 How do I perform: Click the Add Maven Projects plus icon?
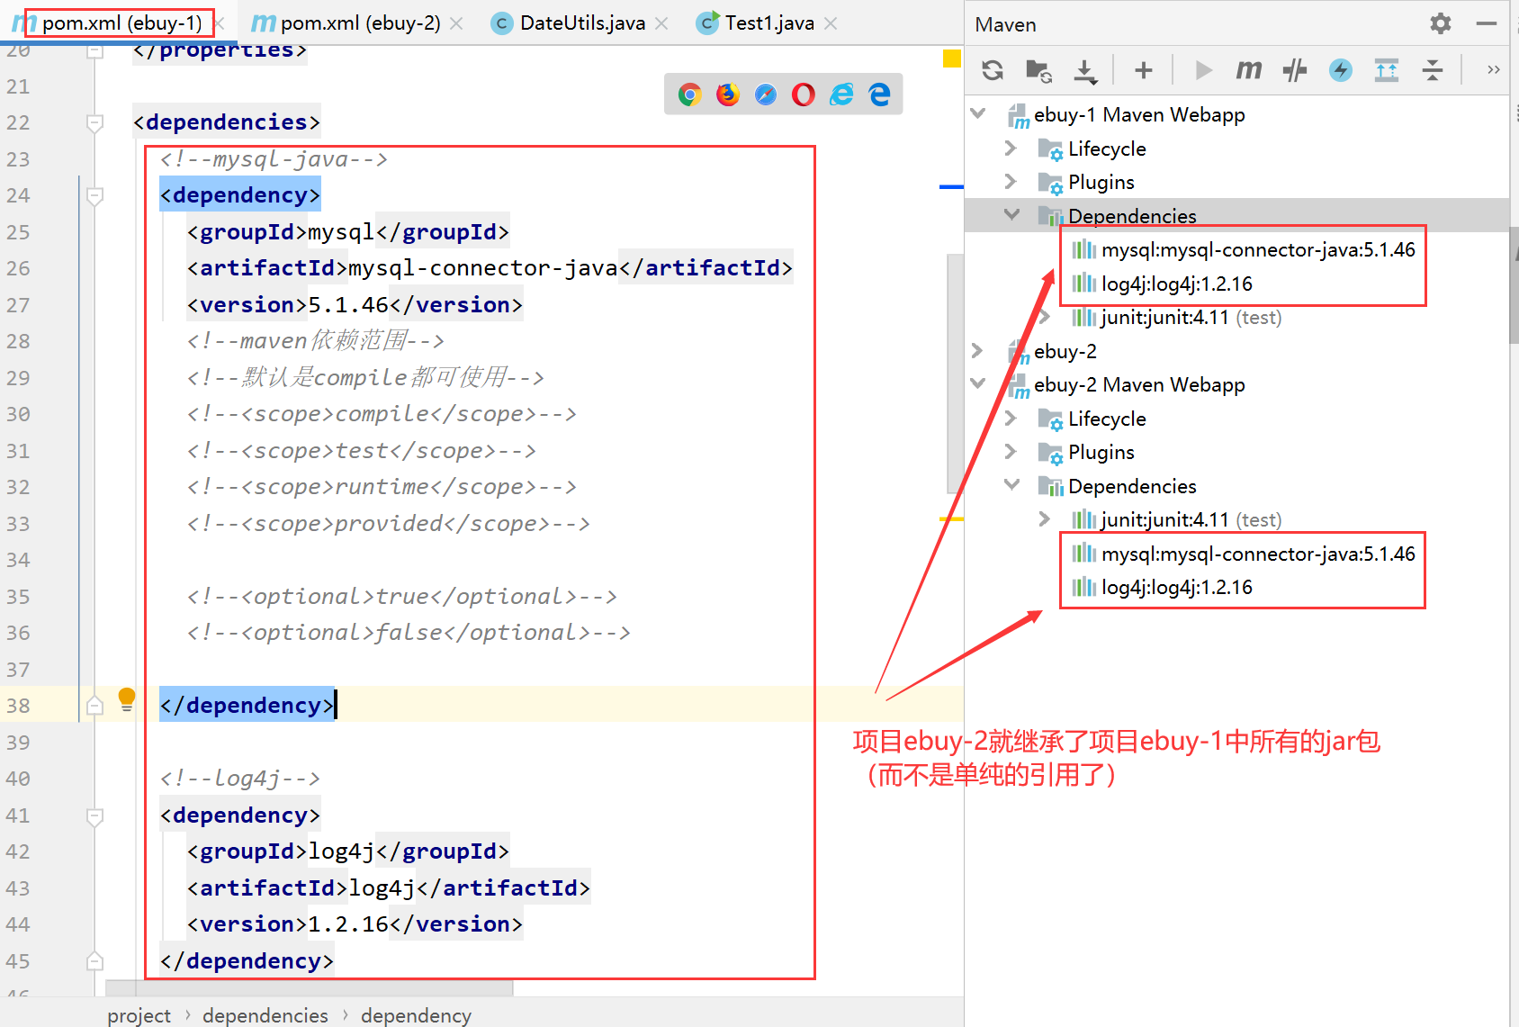[x=1144, y=70]
